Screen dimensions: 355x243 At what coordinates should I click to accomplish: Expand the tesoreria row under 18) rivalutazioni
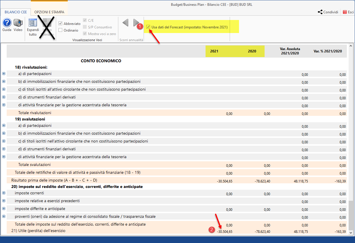coord(4,105)
